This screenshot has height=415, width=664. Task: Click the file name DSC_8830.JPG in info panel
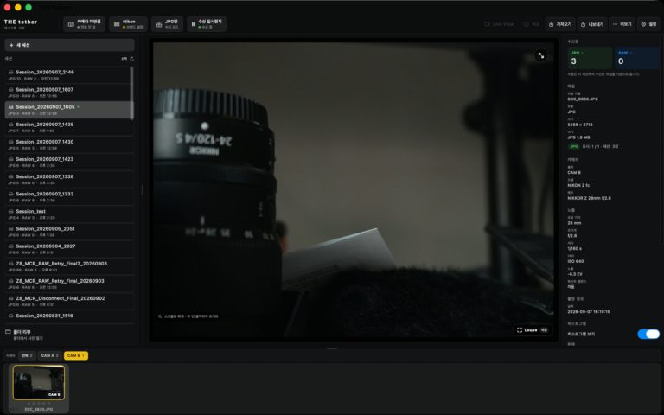pos(583,99)
